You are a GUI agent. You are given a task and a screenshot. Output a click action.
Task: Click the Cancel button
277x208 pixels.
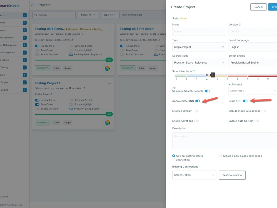coord(258,7)
